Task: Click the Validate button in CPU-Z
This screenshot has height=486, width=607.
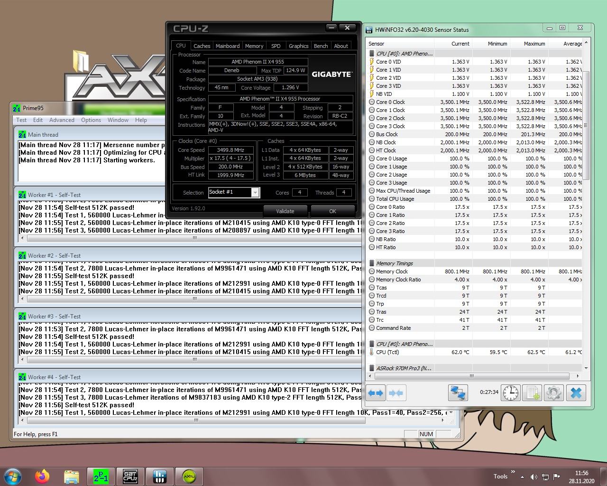Action: [285, 211]
